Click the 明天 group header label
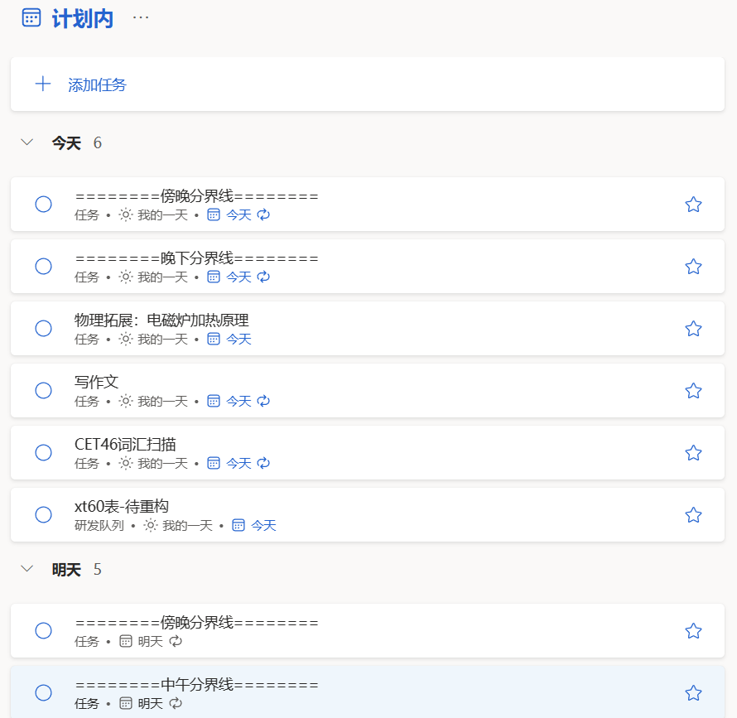Viewport: 737px width, 718px height. [x=66, y=570]
